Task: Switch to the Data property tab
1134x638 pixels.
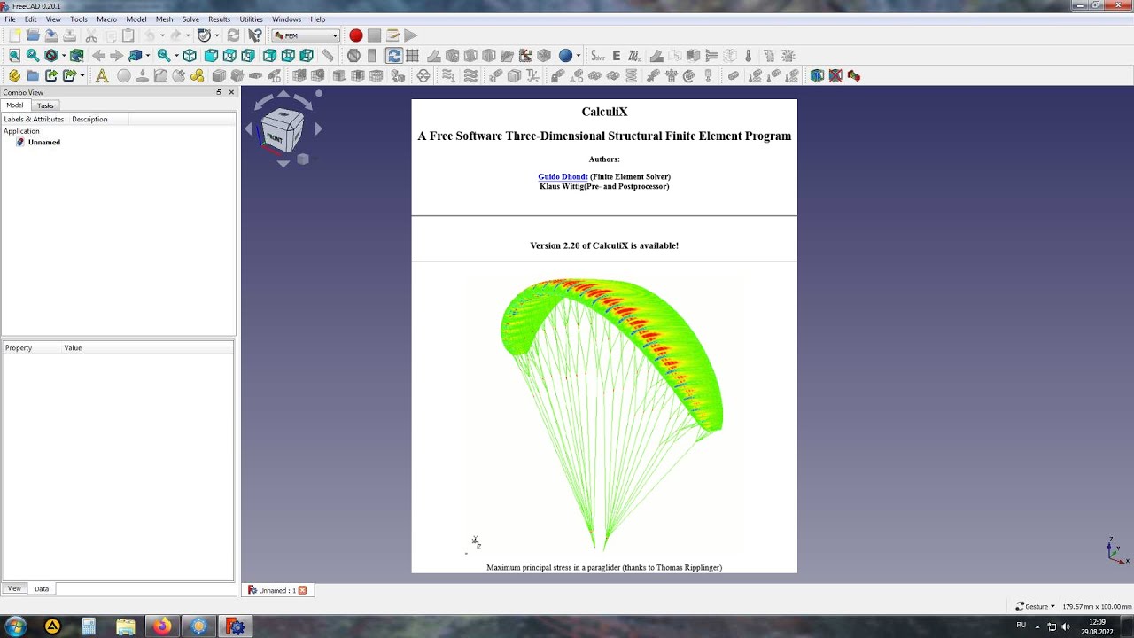Action: 42,588
